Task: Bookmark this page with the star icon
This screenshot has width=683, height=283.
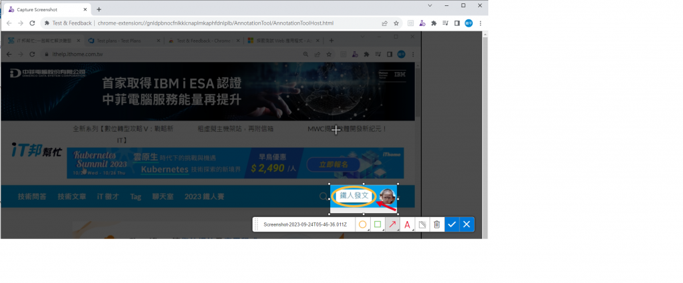Action: (396, 23)
